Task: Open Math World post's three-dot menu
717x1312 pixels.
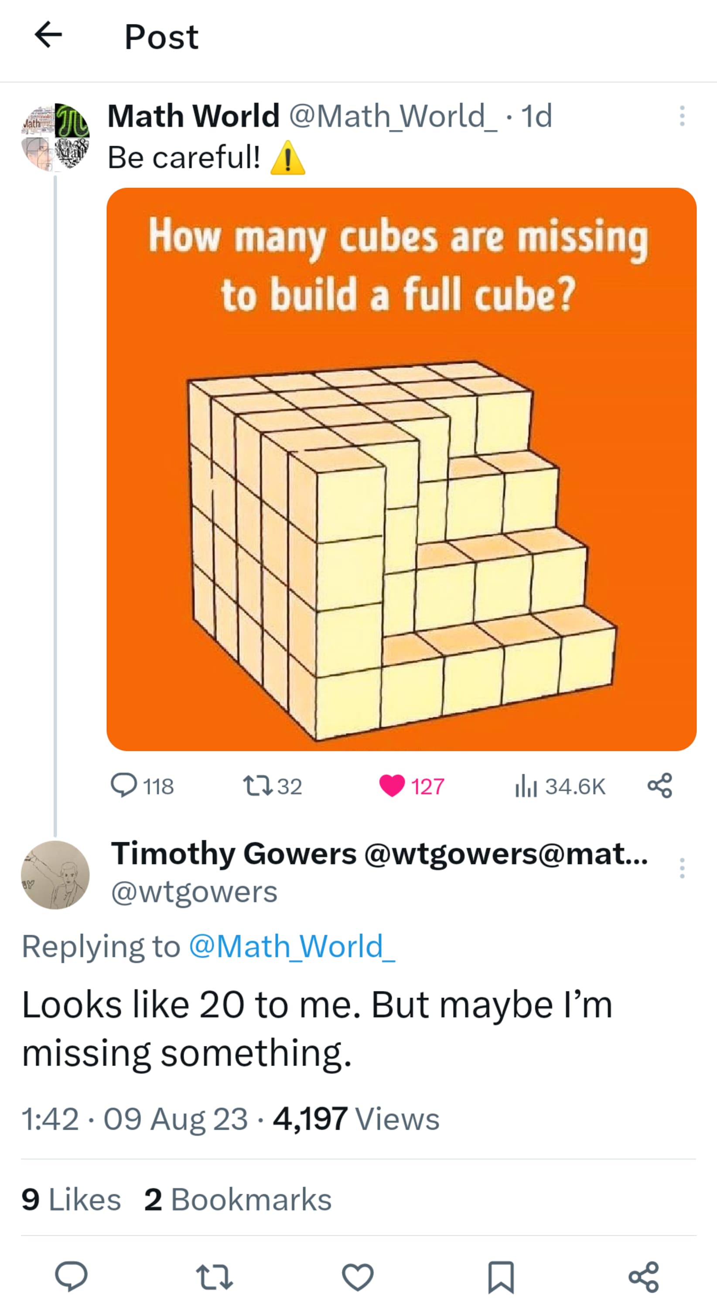Action: (682, 116)
